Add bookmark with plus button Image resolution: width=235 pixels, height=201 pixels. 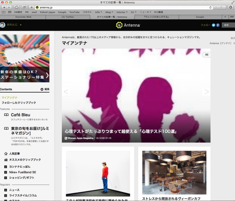(x=31, y=7)
